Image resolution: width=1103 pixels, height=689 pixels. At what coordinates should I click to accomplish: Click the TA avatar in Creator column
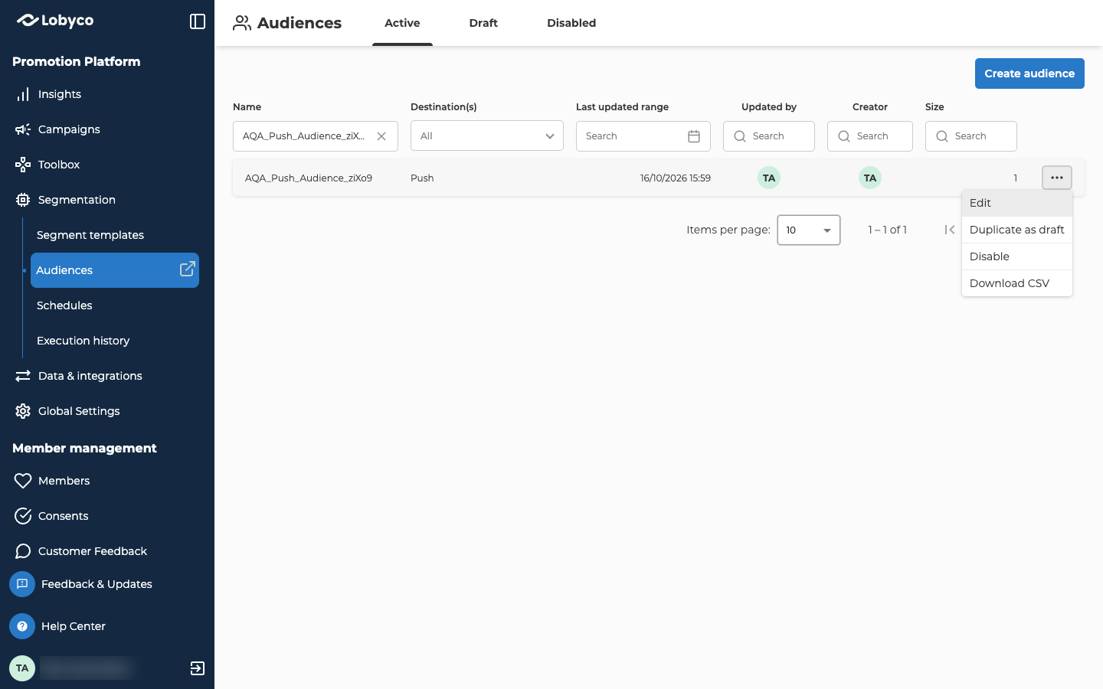(x=870, y=178)
